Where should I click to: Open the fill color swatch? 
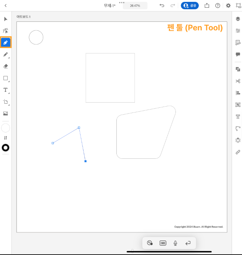(6, 128)
